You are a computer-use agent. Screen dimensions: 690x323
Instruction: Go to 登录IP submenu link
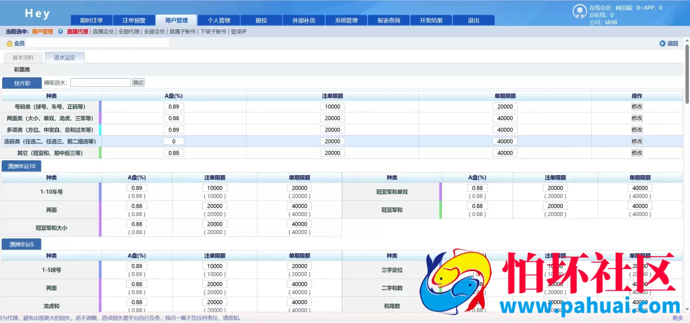pos(238,31)
